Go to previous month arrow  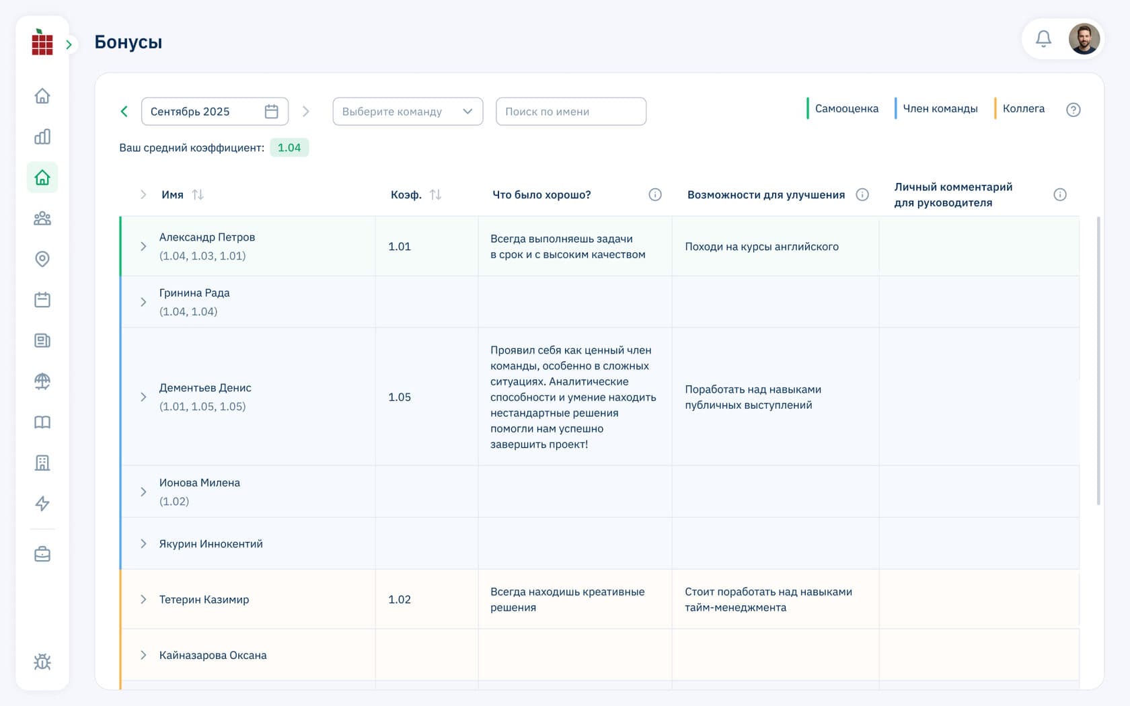[124, 112]
